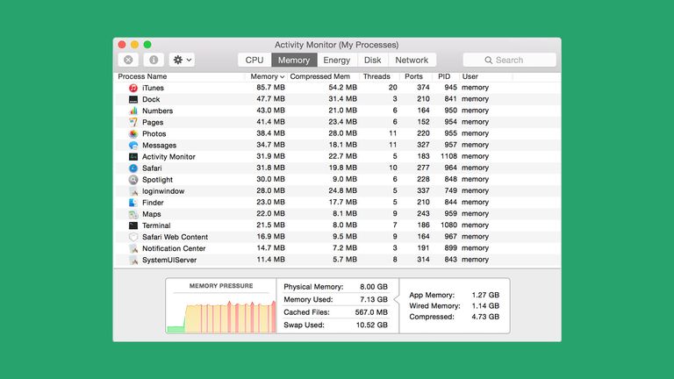Select the Safari Web Content process name
674x379 pixels.
click(175, 237)
